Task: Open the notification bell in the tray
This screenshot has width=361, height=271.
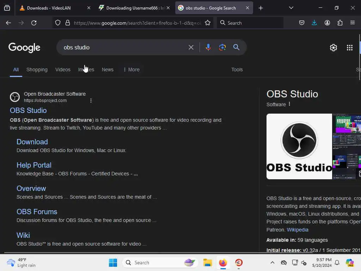Action: [x=337, y=263]
